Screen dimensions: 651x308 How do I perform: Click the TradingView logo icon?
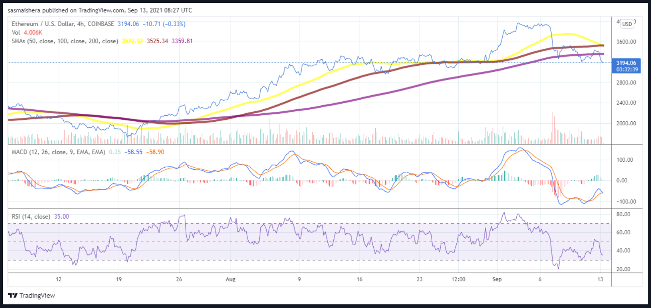(x=12, y=296)
